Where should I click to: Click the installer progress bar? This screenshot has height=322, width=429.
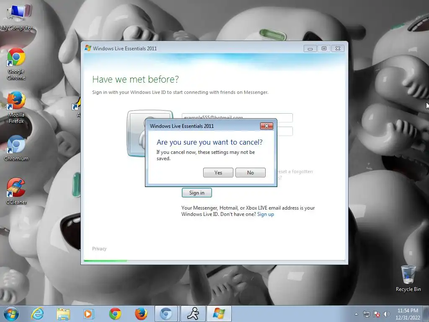pyautogui.click(x=214, y=261)
